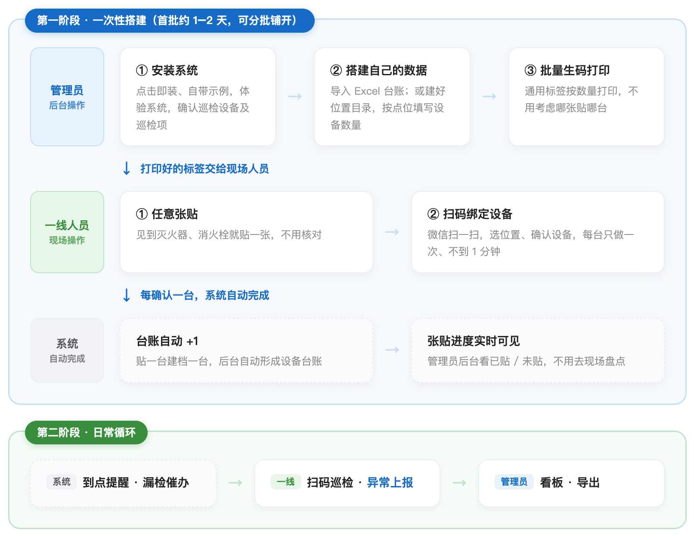Click the 异常上报 blue link text
The width and height of the screenshot is (700, 536).
390,483
